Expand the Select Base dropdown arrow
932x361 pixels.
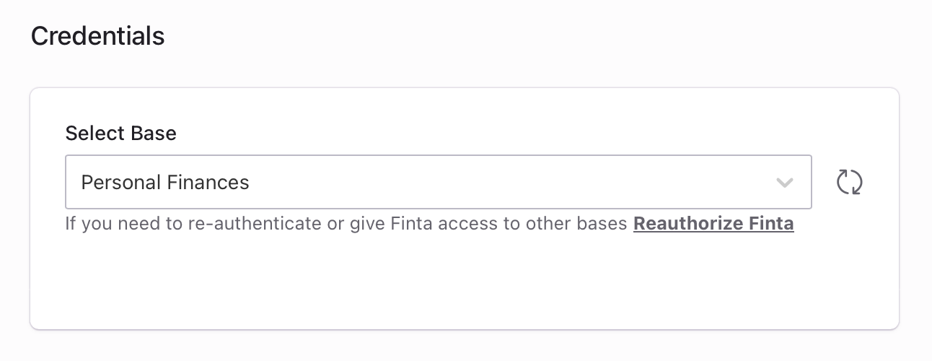click(784, 183)
